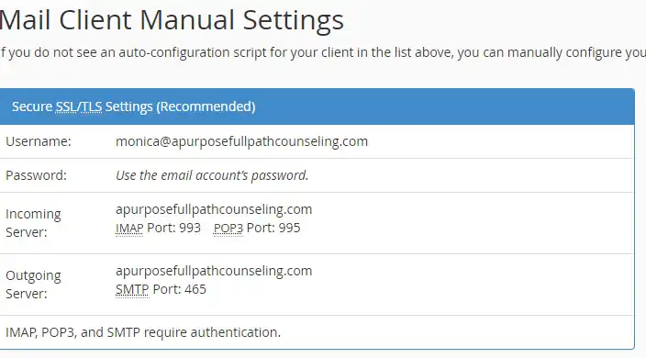This screenshot has height=358, width=646.
Task: Click the underlined TLS abbreviation in header
Action: tap(91, 106)
